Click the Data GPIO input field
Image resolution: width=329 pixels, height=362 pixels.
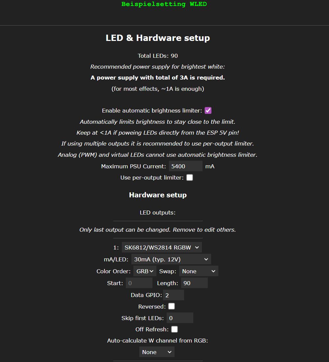(173, 295)
